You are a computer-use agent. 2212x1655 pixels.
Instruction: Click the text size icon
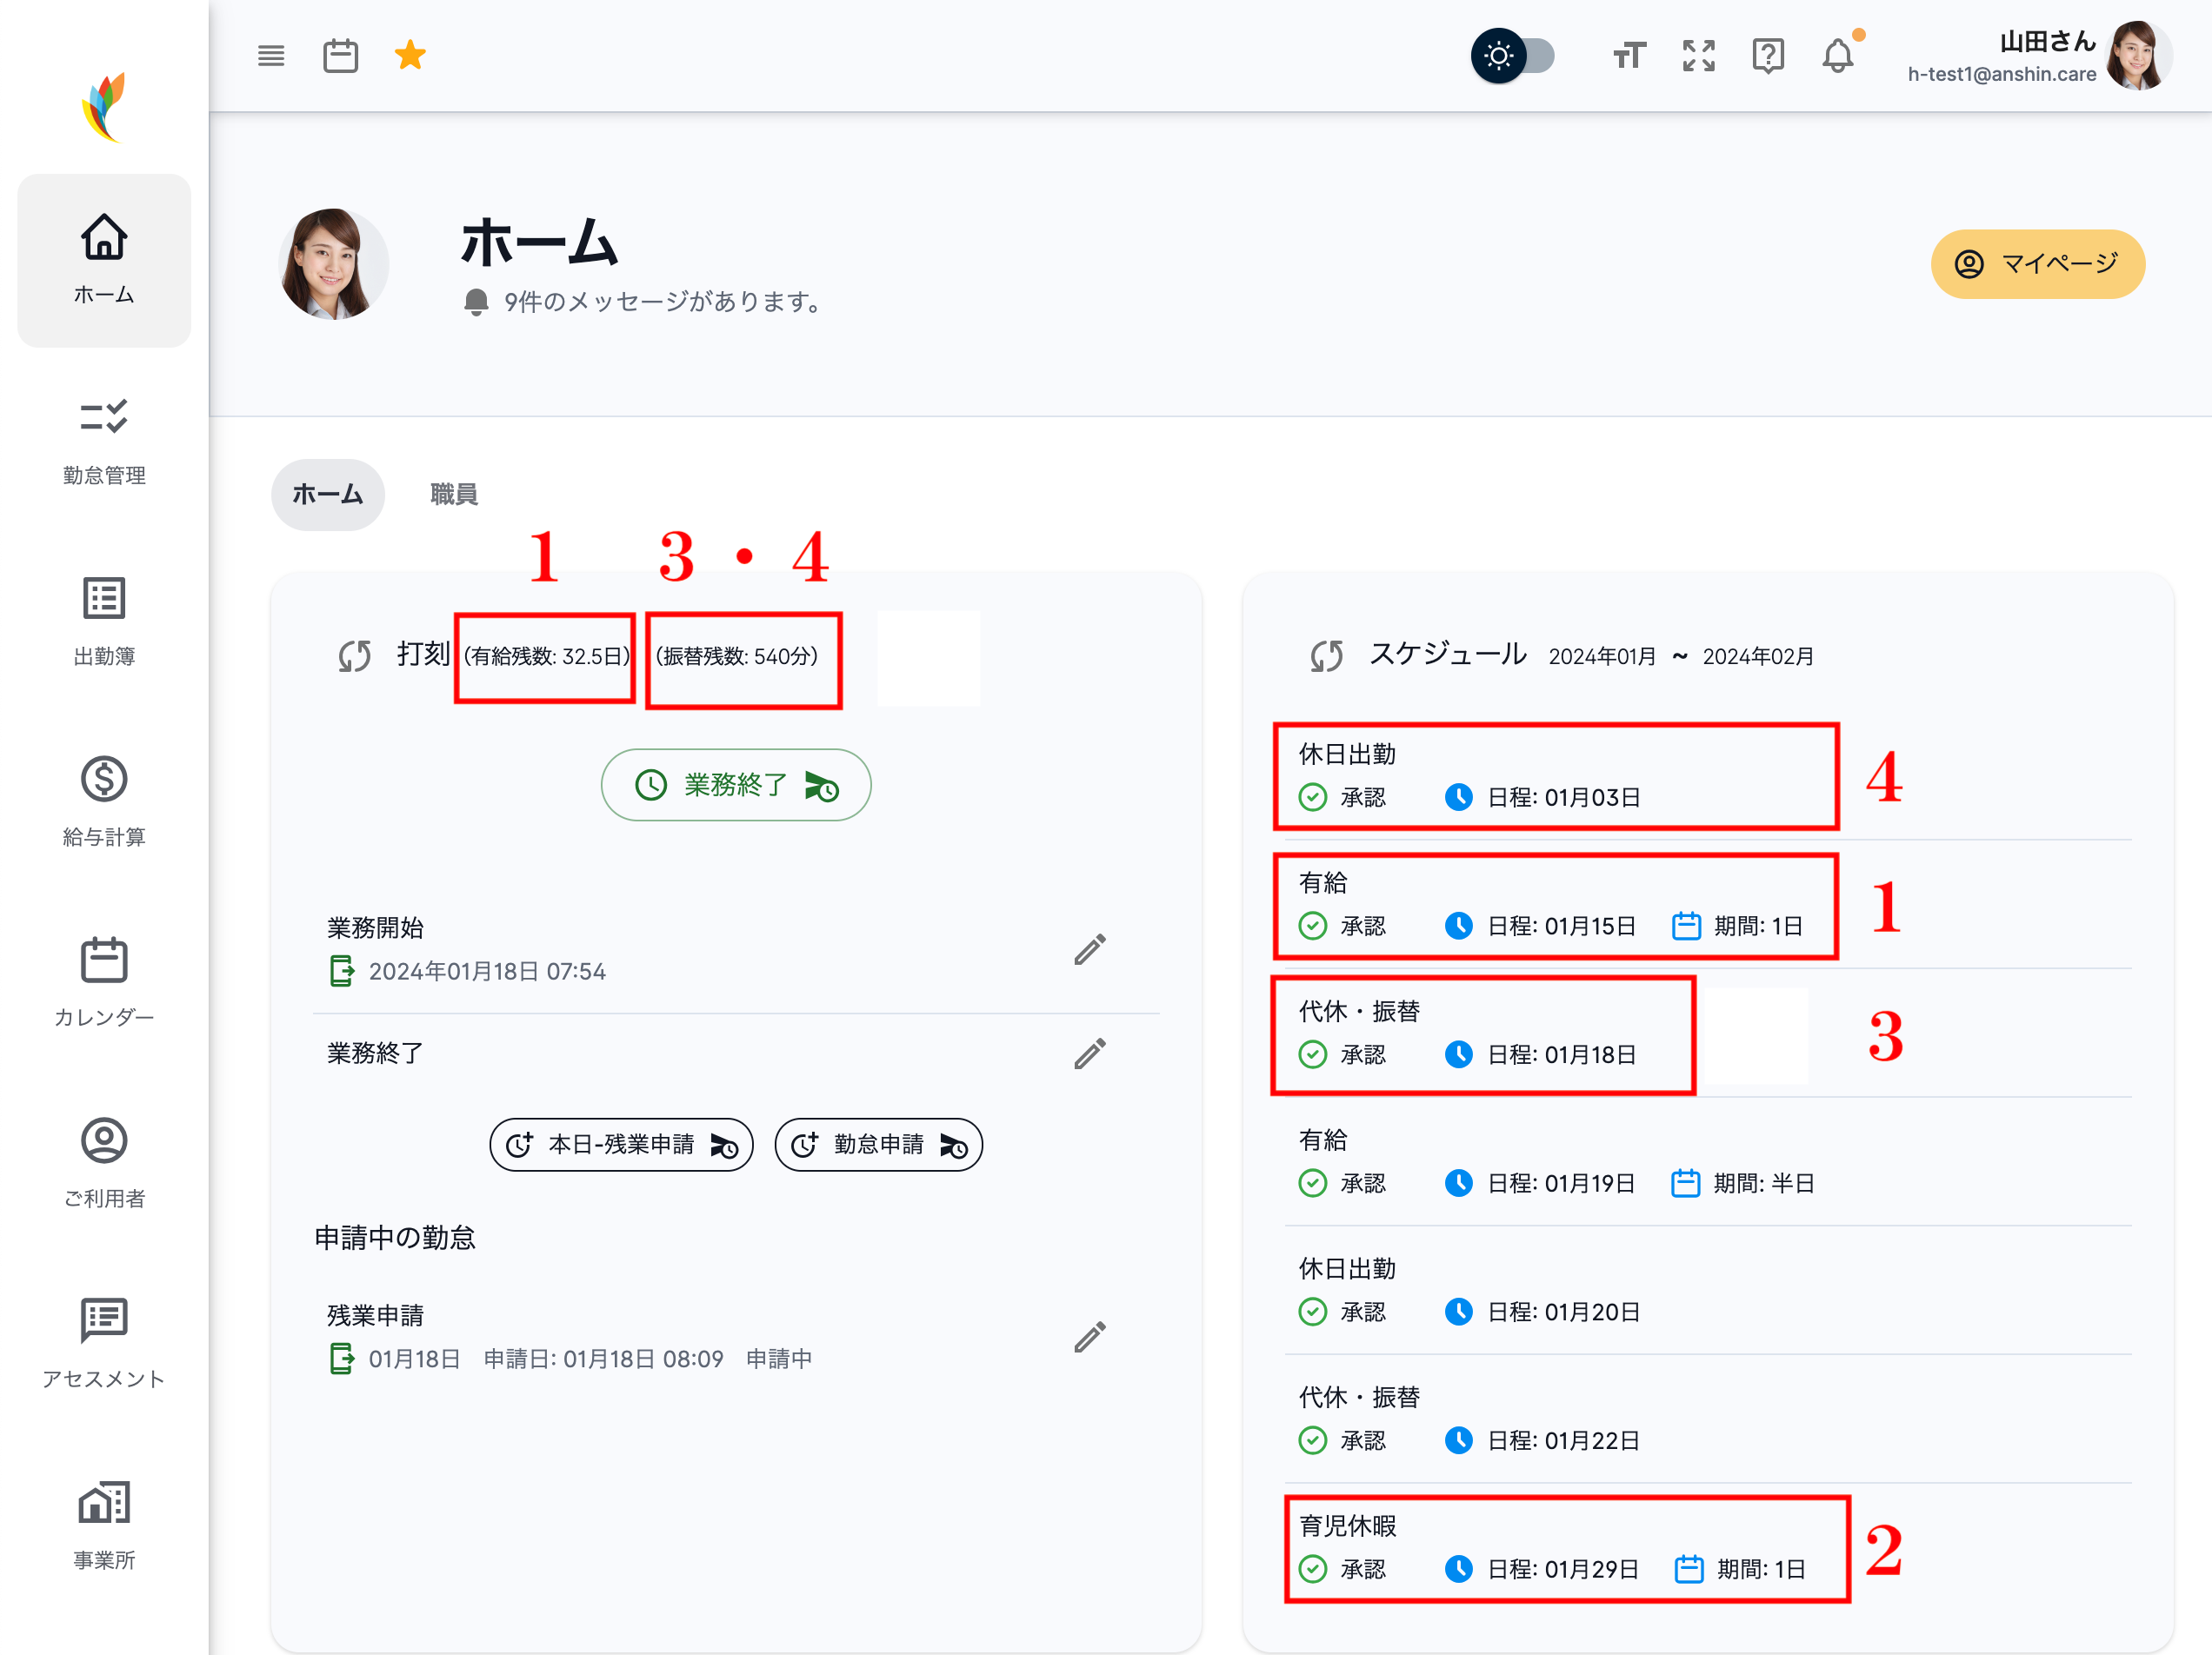pyautogui.click(x=1628, y=56)
